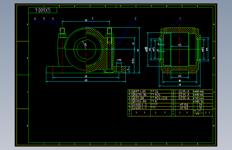Click the 4-Ø26 hole annotation
This screenshot has height=150, width=232.
click(x=119, y=60)
